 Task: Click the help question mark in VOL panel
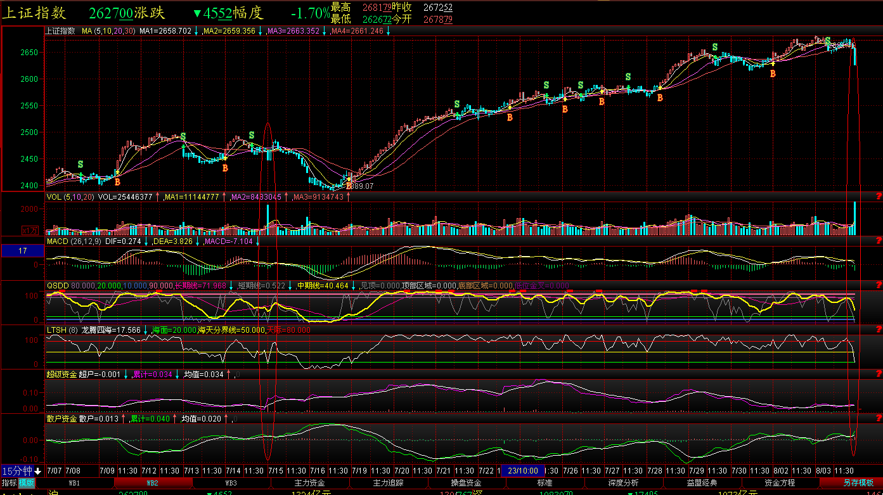879,196
